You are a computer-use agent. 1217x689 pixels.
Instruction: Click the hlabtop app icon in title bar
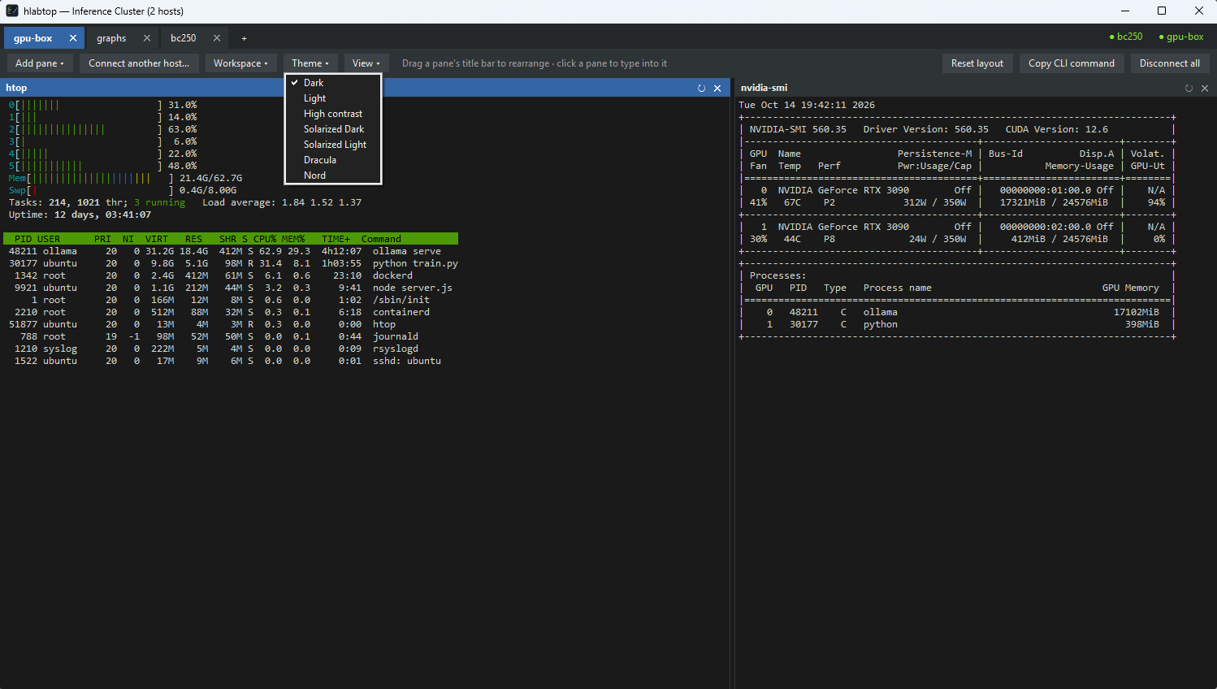[x=12, y=11]
